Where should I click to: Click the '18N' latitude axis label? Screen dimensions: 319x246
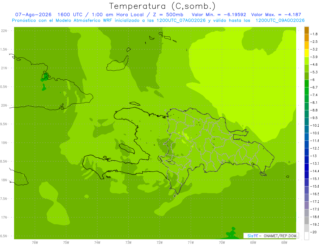(x=4, y=180)
